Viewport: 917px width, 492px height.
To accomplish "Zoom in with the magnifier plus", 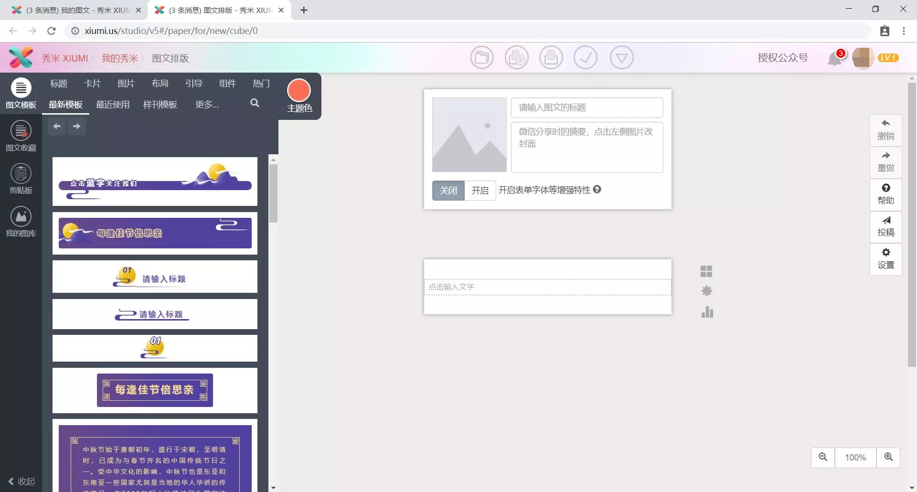I will (x=888, y=457).
